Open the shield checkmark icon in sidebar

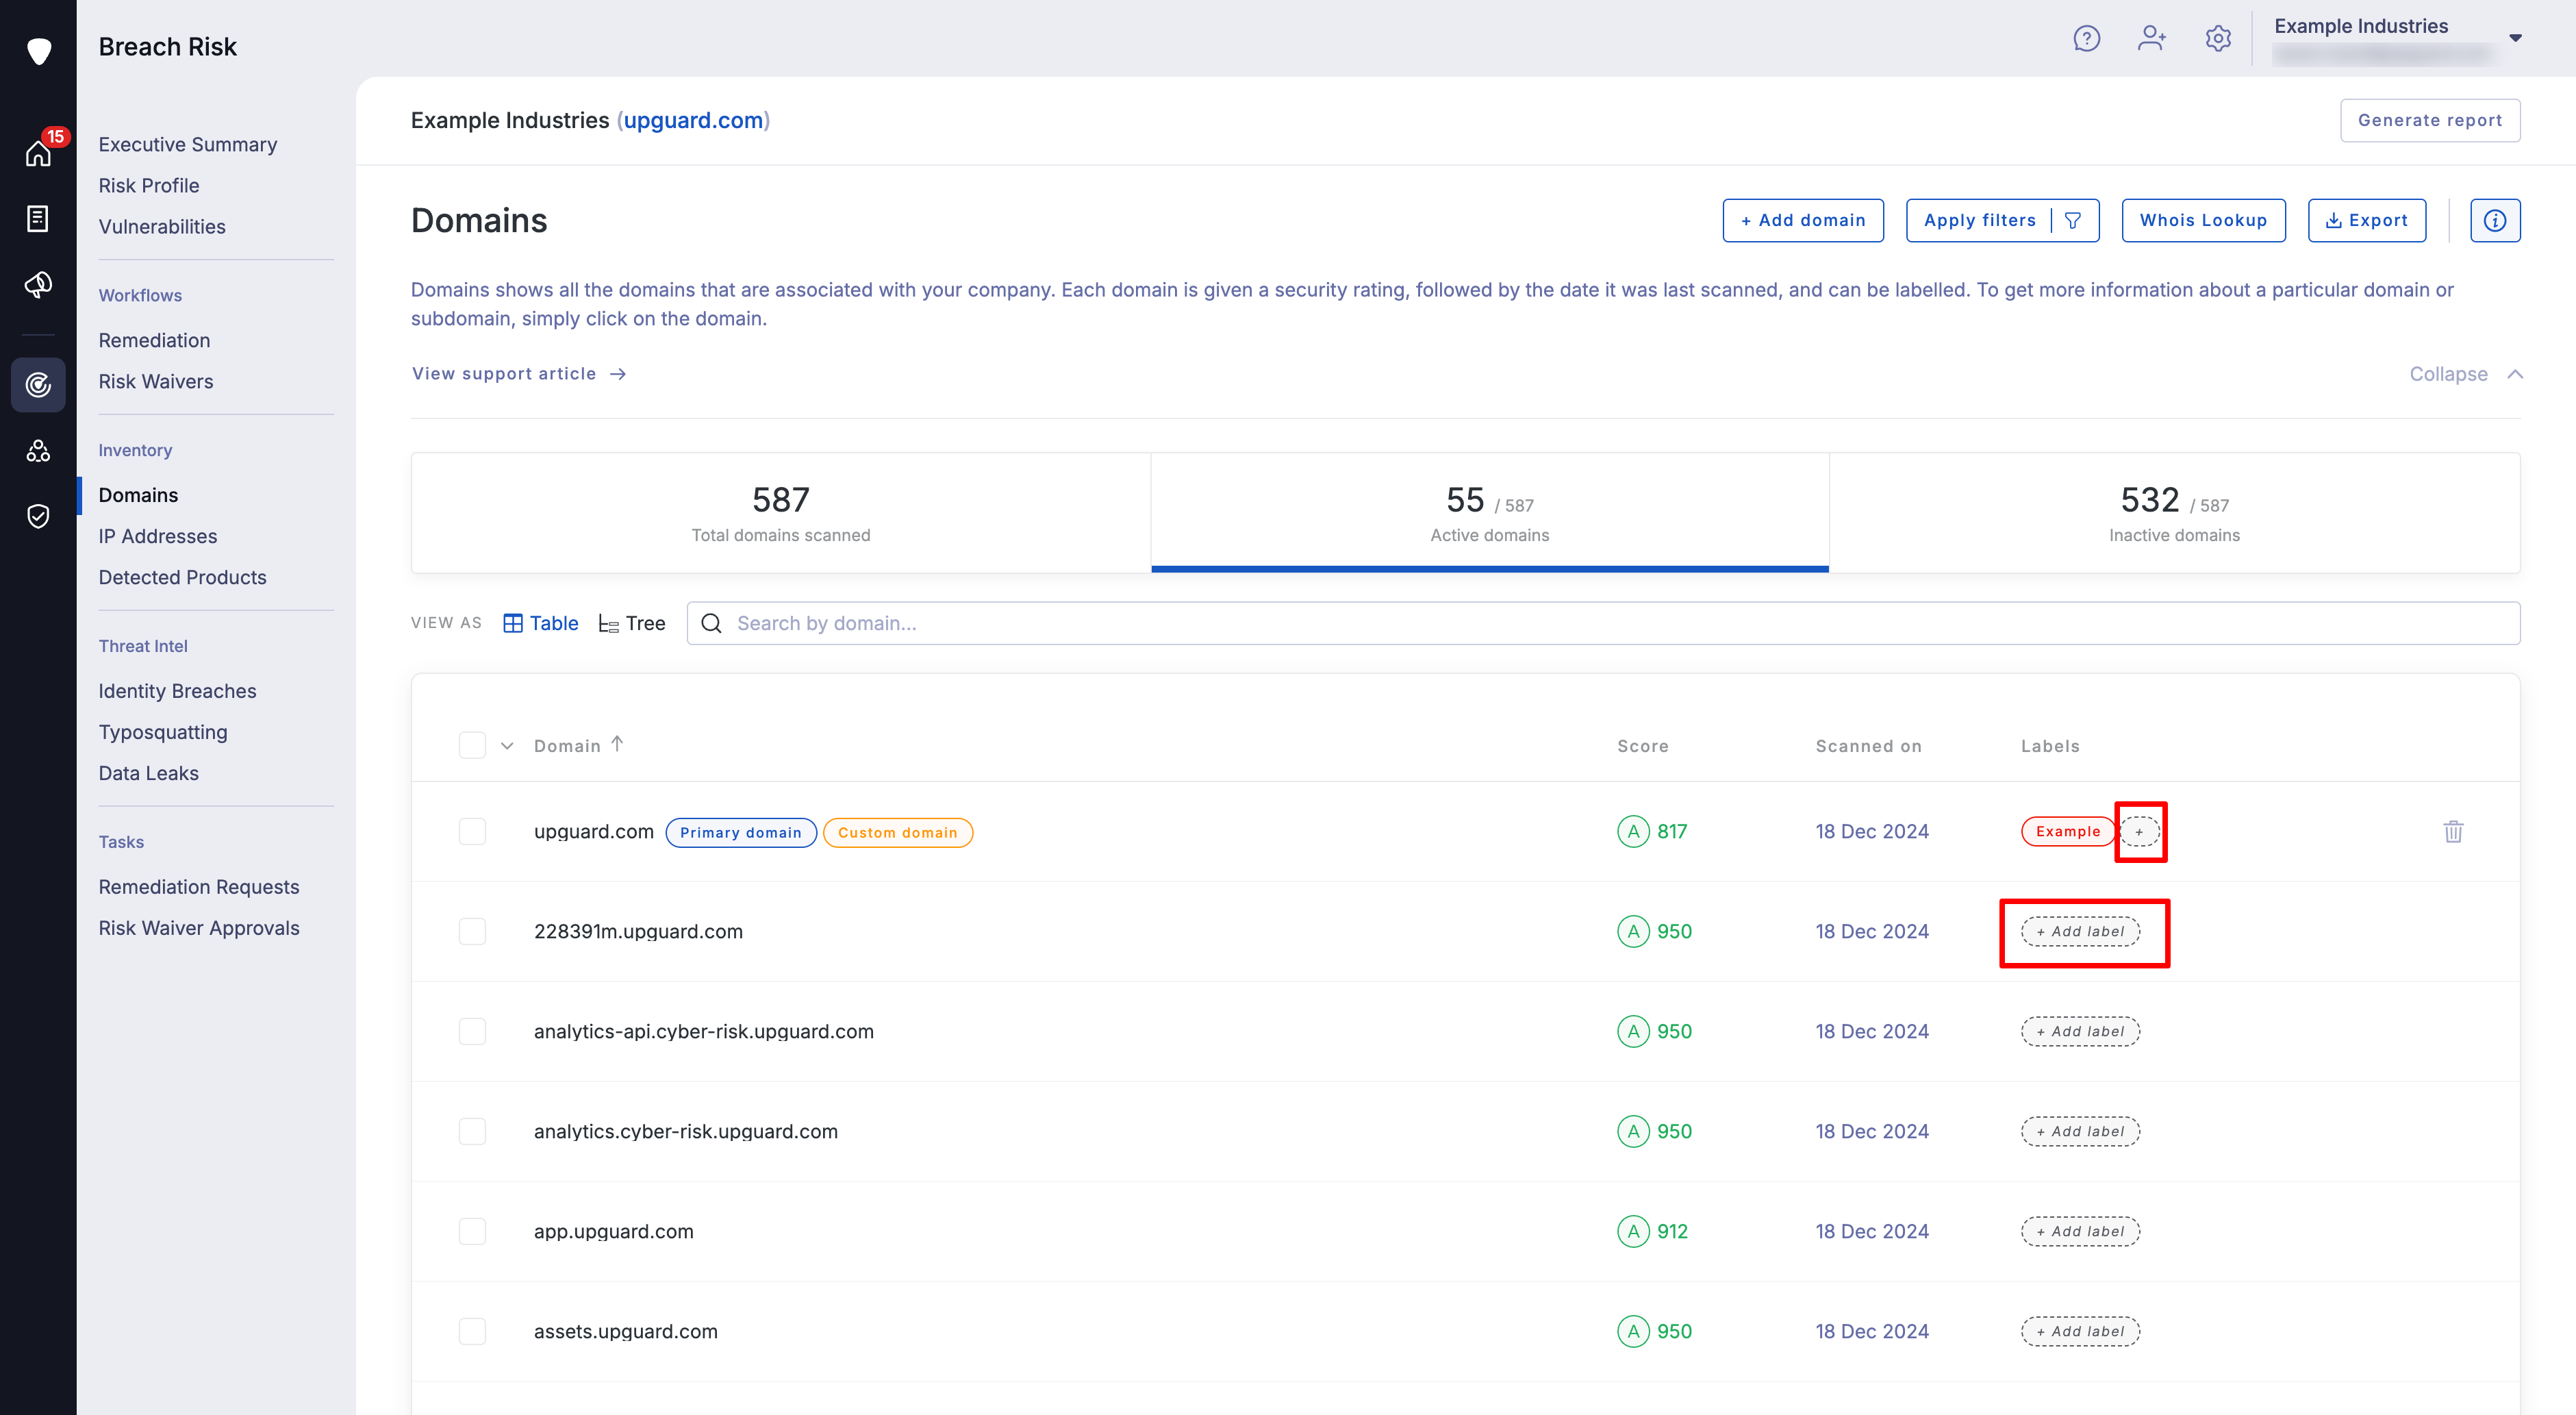point(38,516)
